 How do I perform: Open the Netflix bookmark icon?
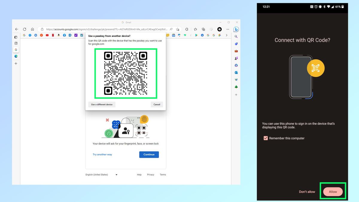point(53,35)
